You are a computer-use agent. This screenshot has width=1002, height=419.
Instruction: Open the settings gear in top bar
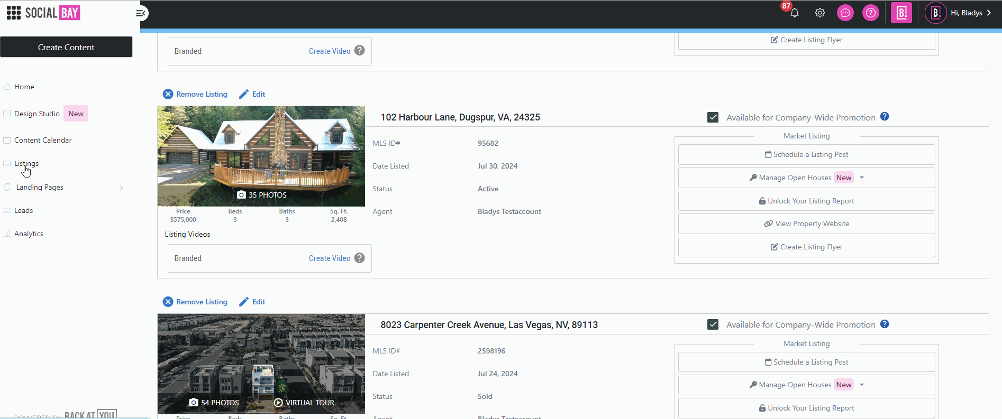pos(820,13)
